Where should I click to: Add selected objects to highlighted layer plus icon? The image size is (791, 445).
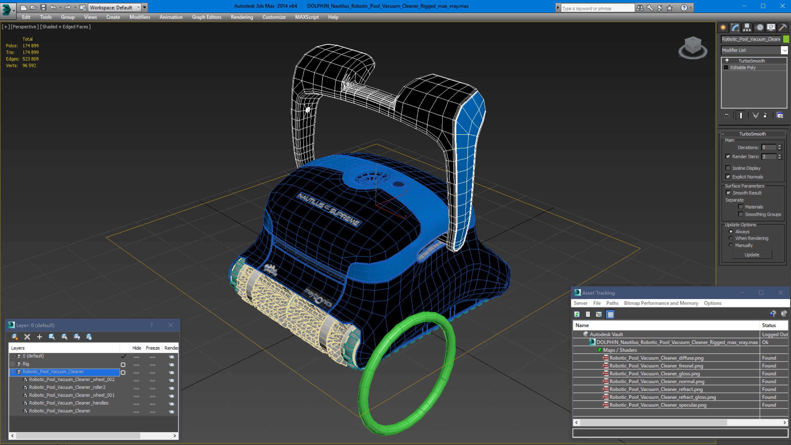pos(39,337)
